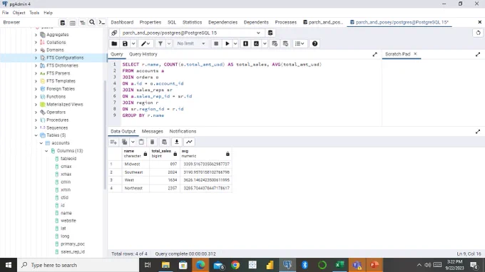The width and height of the screenshot is (485, 272).
Task: Open the Macros list dropdown
Action: [x=300, y=43]
